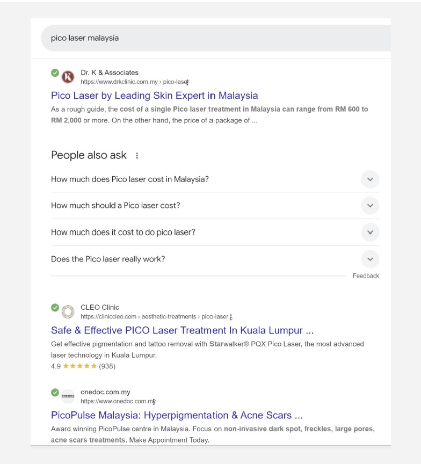Click green verified badge beside onedoc.com.my

click(55, 392)
